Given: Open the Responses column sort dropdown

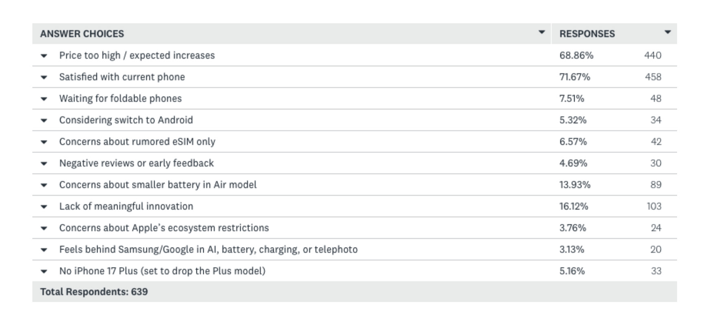Looking at the screenshot, I should [667, 32].
